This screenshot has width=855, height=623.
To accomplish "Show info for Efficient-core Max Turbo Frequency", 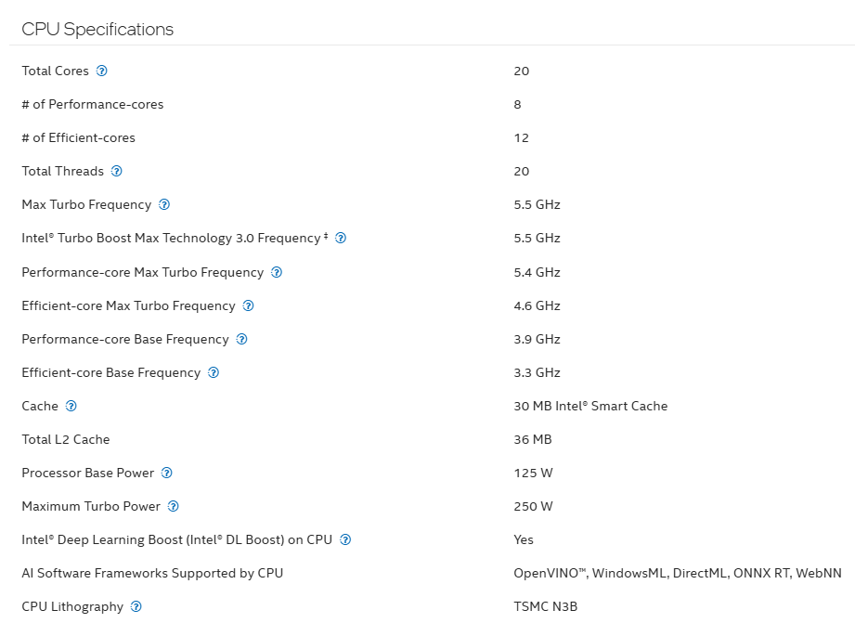I will pos(248,305).
